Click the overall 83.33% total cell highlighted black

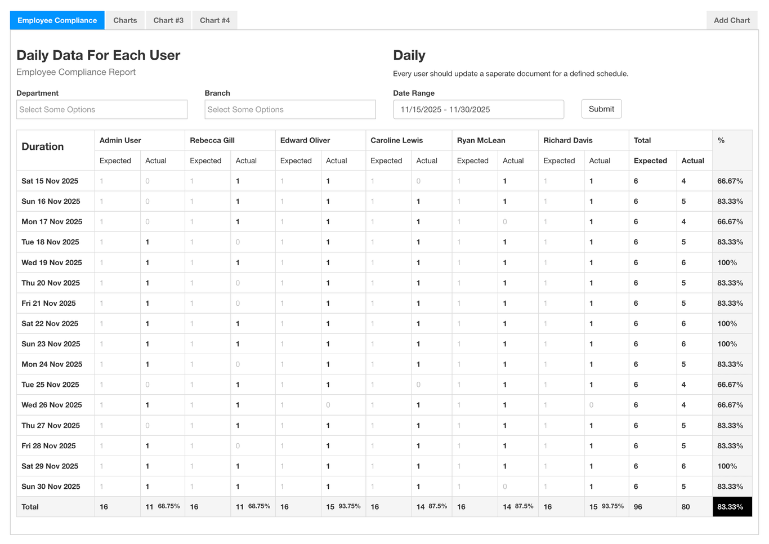point(732,507)
